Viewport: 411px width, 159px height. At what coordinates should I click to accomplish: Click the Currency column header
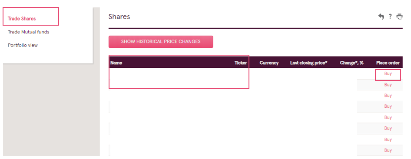[269, 63]
